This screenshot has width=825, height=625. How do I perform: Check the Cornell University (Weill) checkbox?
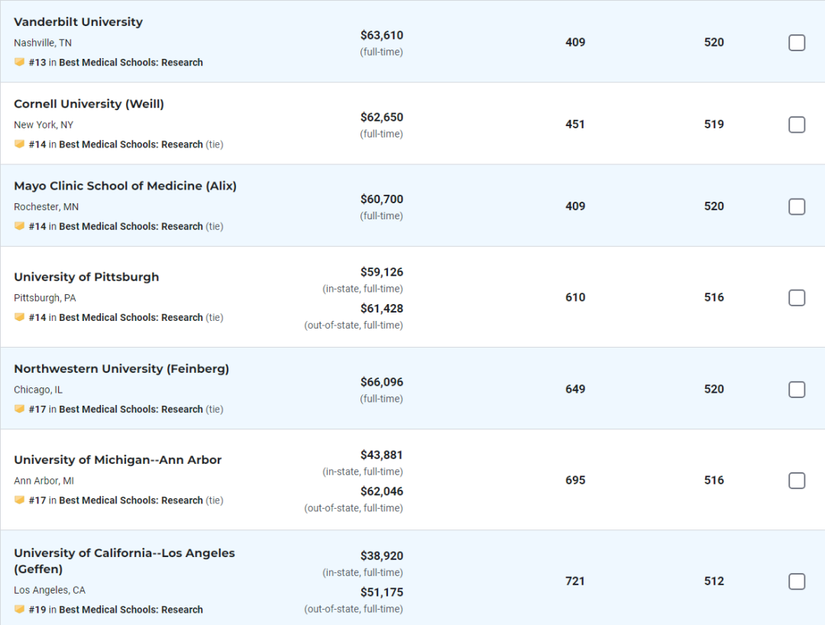797,125
